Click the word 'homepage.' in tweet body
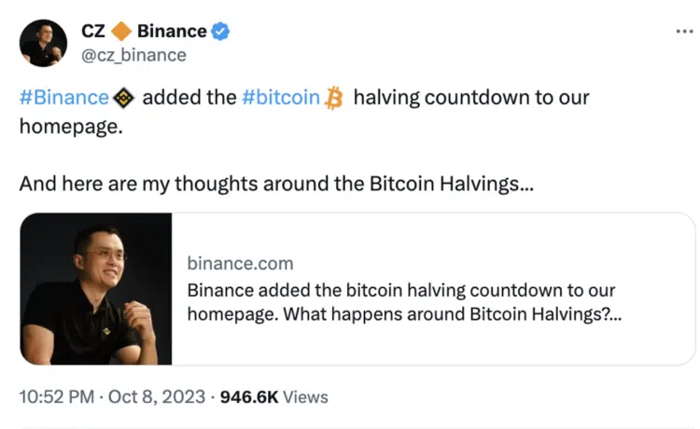Viewport: 700px width, 429px height. (71, 127)
